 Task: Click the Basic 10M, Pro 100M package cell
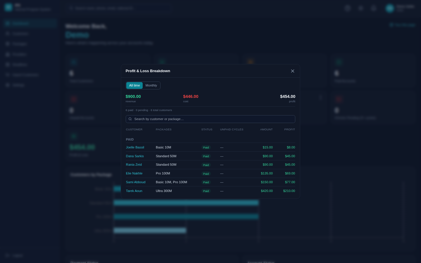pos(171,182)
